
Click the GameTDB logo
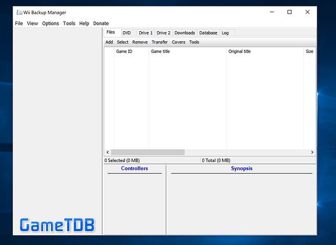pos(57,225)
